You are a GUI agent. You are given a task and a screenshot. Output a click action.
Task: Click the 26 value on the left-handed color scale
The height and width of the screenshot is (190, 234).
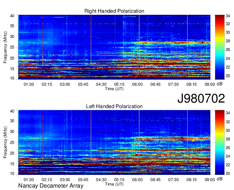[228, 148]
